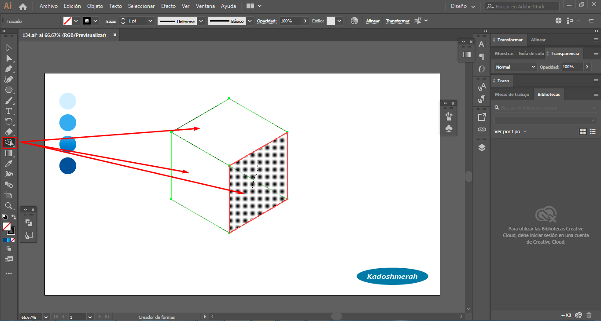Open Transparencia panel options menu
601x321 pixels.
coord(596,53)
